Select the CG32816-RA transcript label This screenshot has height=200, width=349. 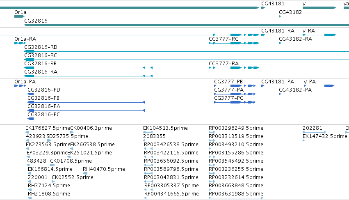pos(41,72)
